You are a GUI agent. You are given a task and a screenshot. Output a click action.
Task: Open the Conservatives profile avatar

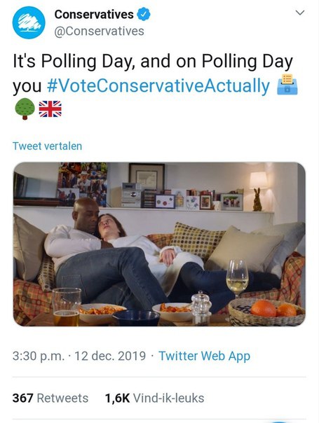29,22
